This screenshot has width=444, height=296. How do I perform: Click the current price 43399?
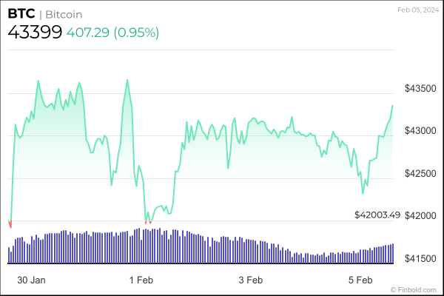tap(34, 33)
